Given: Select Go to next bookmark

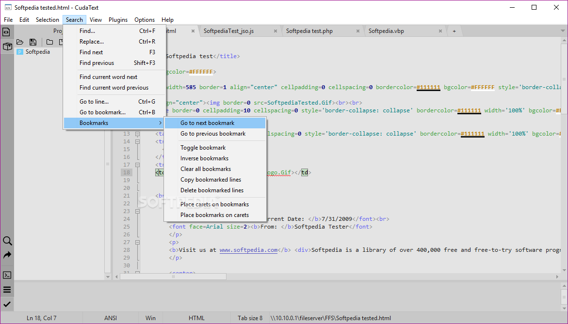Looking at the screenshot, I should [215, 123].
